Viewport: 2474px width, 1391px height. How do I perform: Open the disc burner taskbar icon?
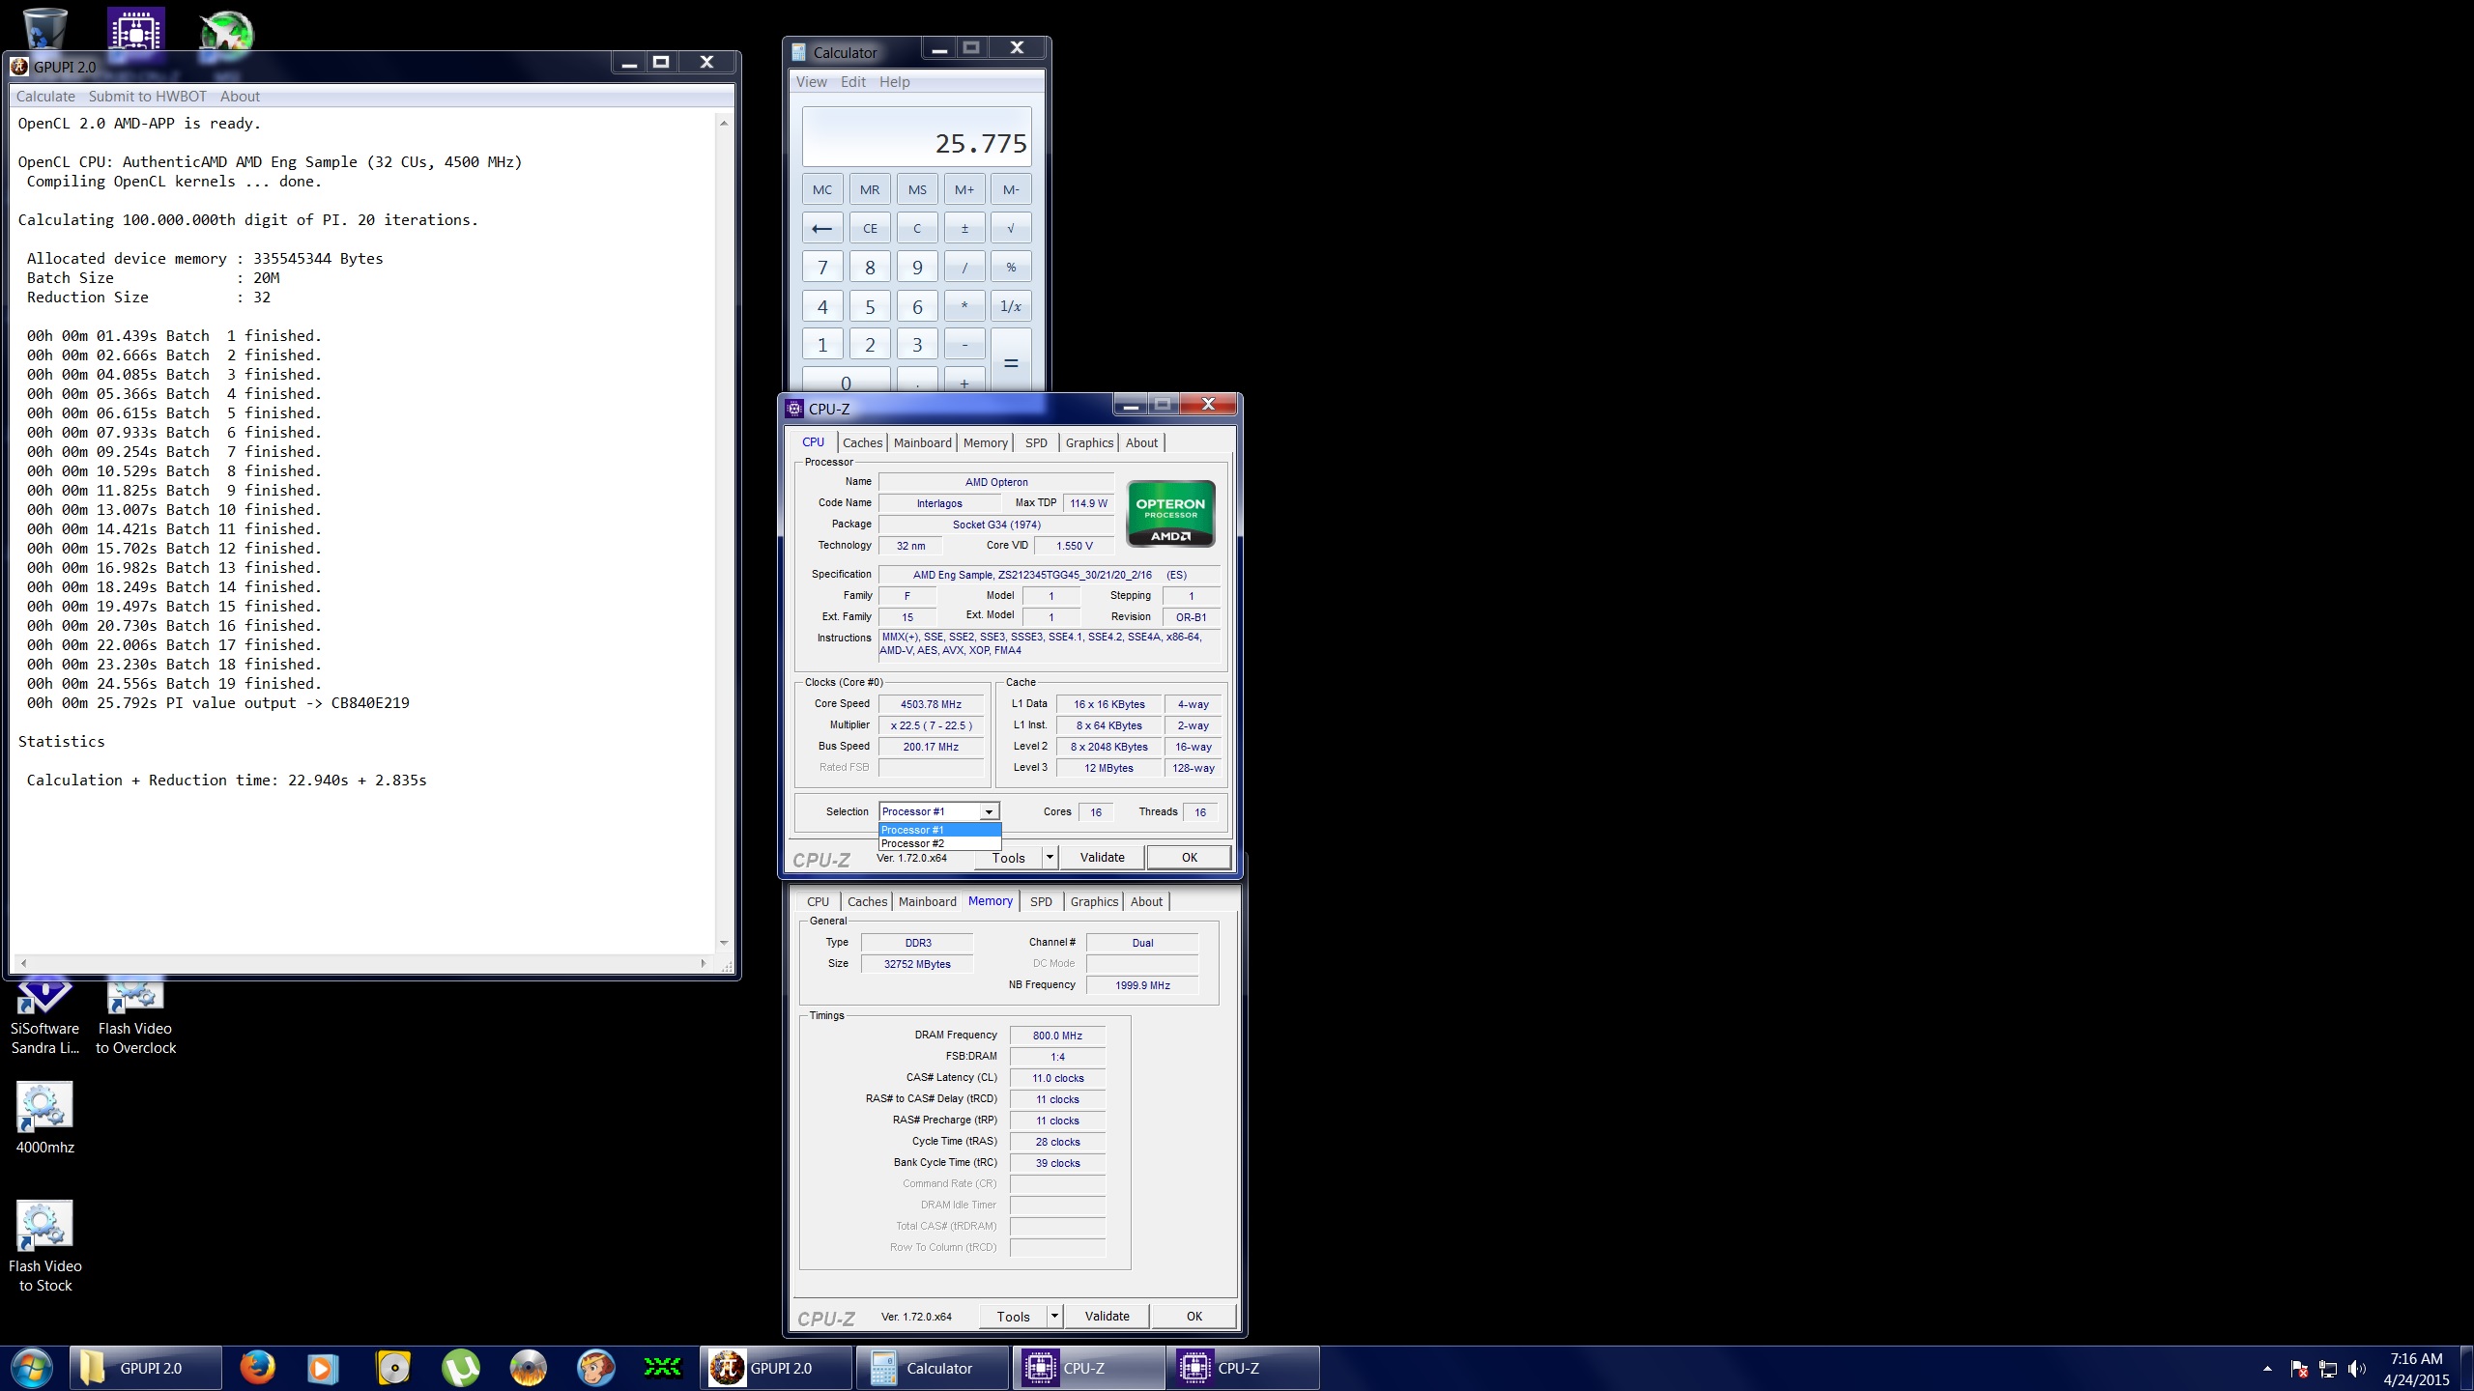click(x=393, y=1368)
